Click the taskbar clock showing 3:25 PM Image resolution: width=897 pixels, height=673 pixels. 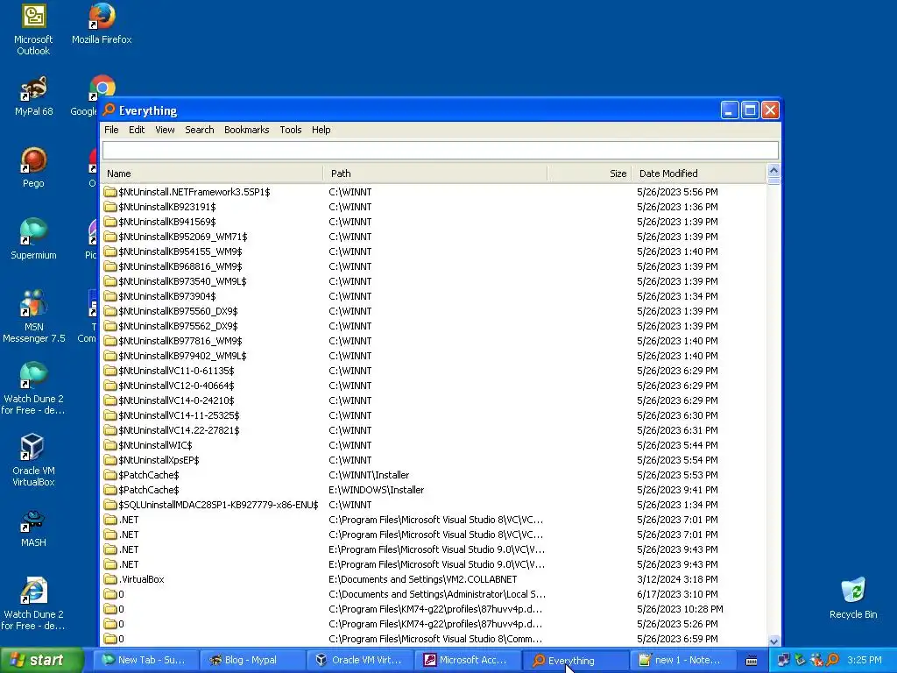[864, 660]
